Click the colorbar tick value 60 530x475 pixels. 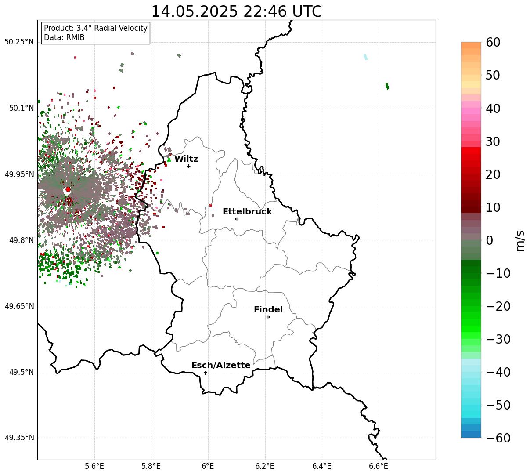coord(492,43)
